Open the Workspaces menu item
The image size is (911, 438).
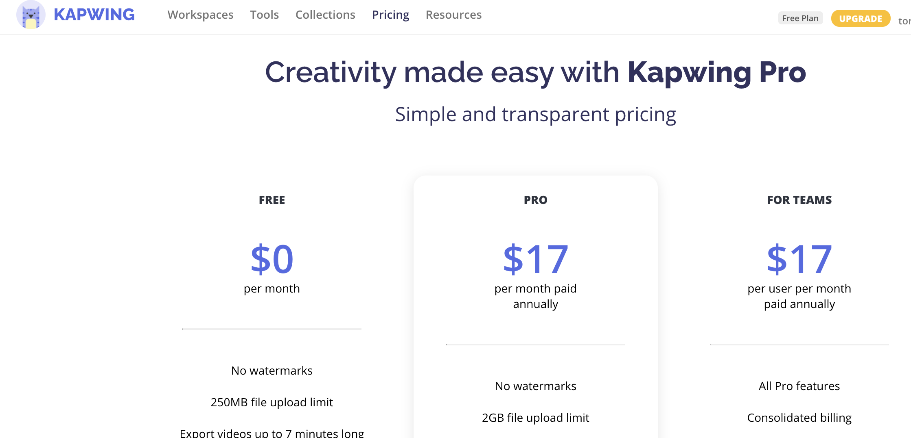[x=200, y=15]
